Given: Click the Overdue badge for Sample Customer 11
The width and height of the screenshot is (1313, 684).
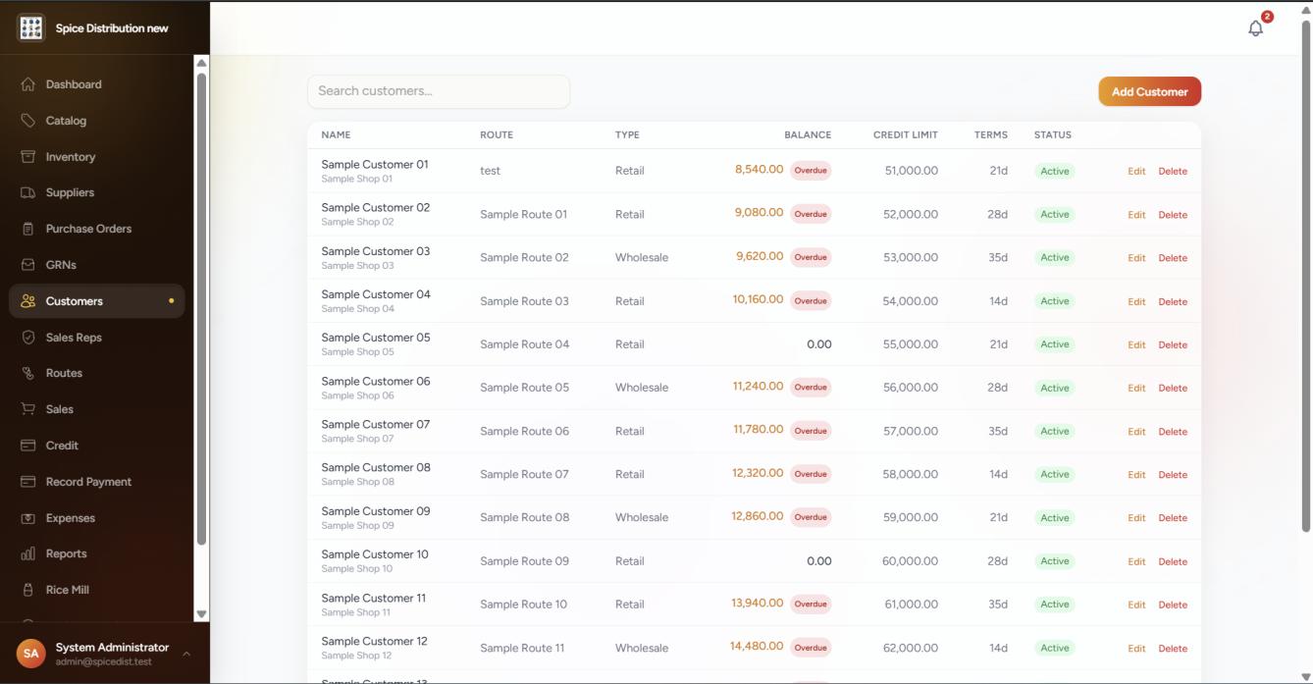Looking at the screenshot, I should (811, 605).
